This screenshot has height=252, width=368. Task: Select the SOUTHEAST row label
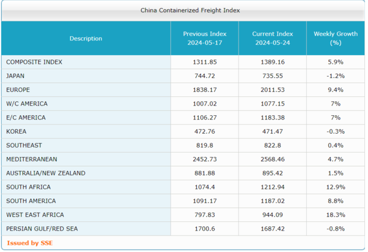point(23,145)
